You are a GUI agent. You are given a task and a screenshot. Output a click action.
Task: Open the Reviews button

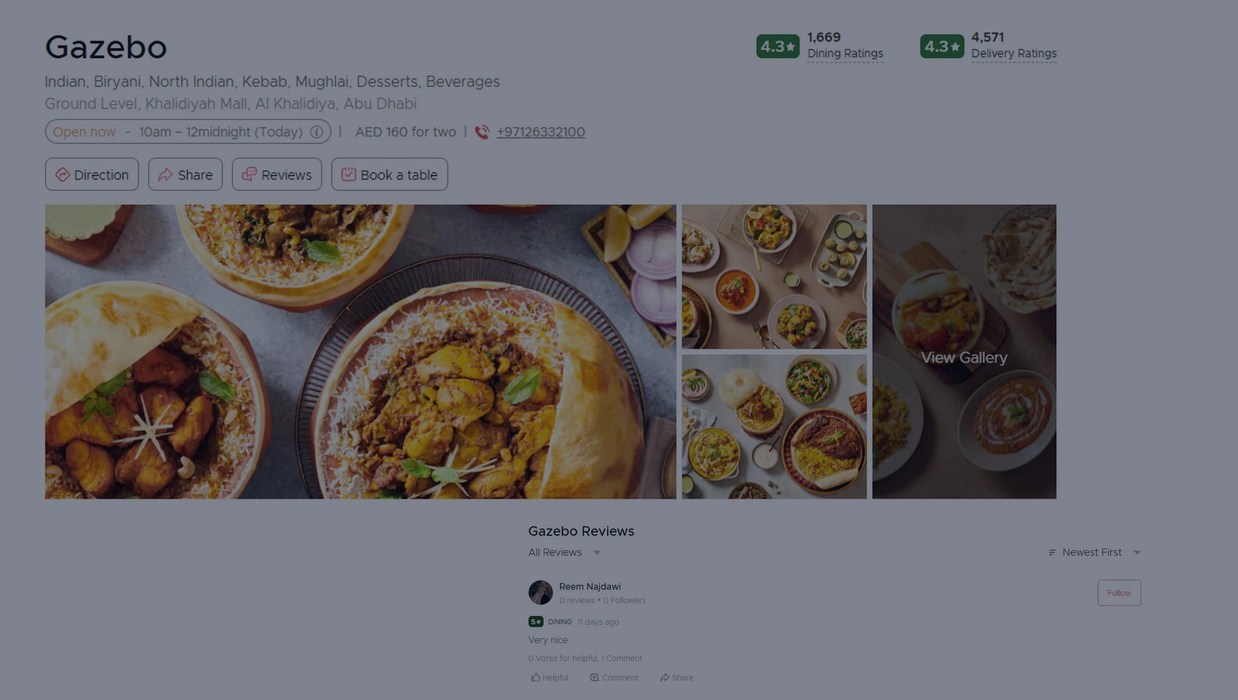[x=277, y=174]
